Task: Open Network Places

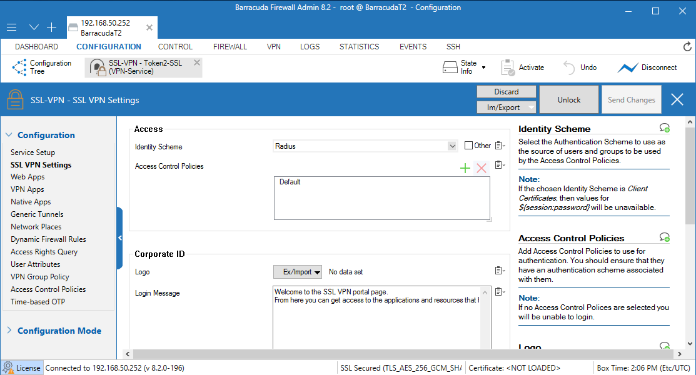Action: click(x=36, y=226)
